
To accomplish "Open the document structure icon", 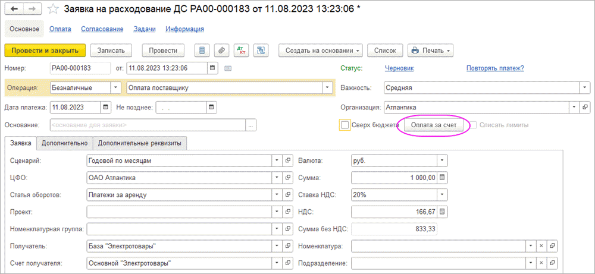I will pos(261,51).
